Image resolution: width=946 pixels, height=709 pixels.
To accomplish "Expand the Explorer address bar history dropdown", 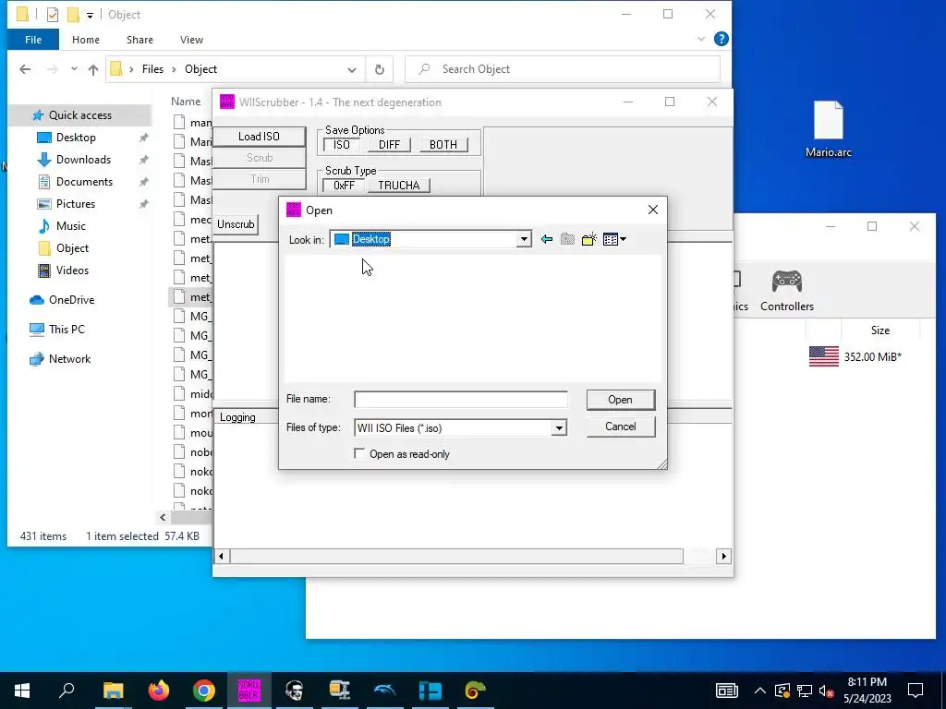I will [352, 69].
